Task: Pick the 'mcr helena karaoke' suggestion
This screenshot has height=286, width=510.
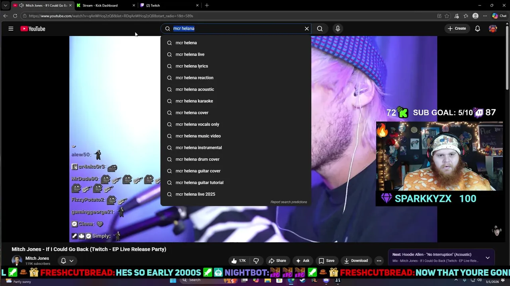Action: (236, 101)
